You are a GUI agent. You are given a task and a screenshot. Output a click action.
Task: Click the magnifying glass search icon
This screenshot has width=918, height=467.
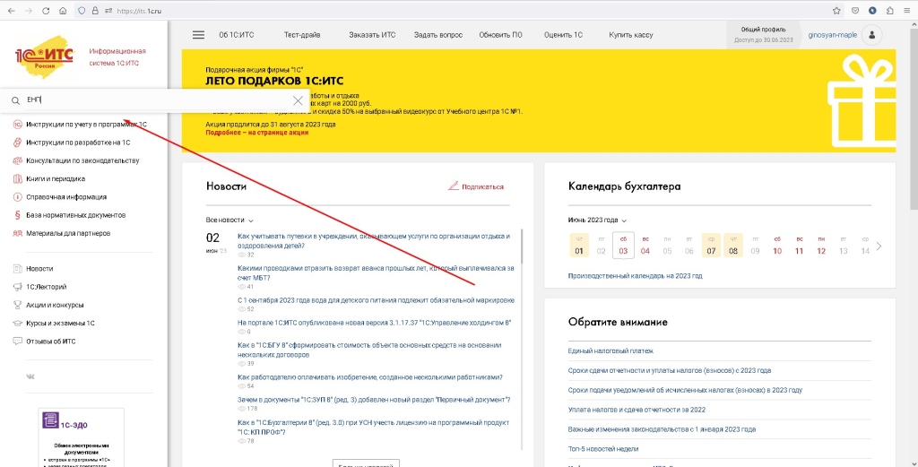pos(15,100)
